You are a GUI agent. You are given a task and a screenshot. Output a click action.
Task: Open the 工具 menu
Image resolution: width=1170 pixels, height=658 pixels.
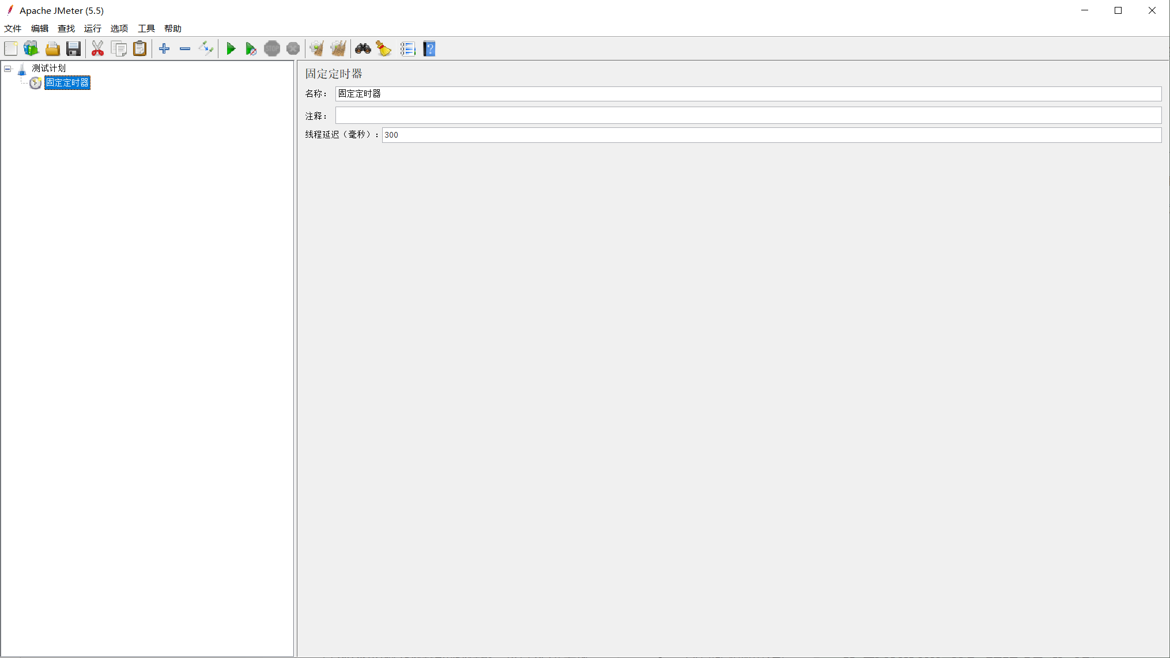(x=146, y=28)
